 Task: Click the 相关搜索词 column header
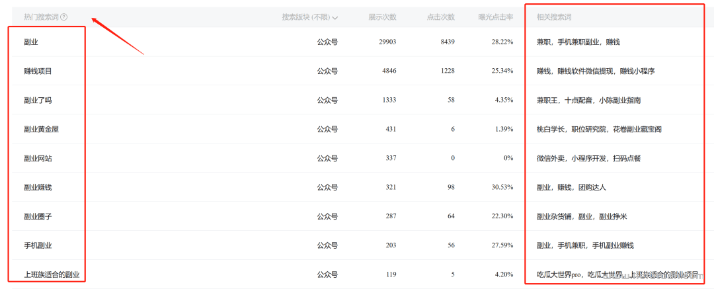(x=554, y=17)
